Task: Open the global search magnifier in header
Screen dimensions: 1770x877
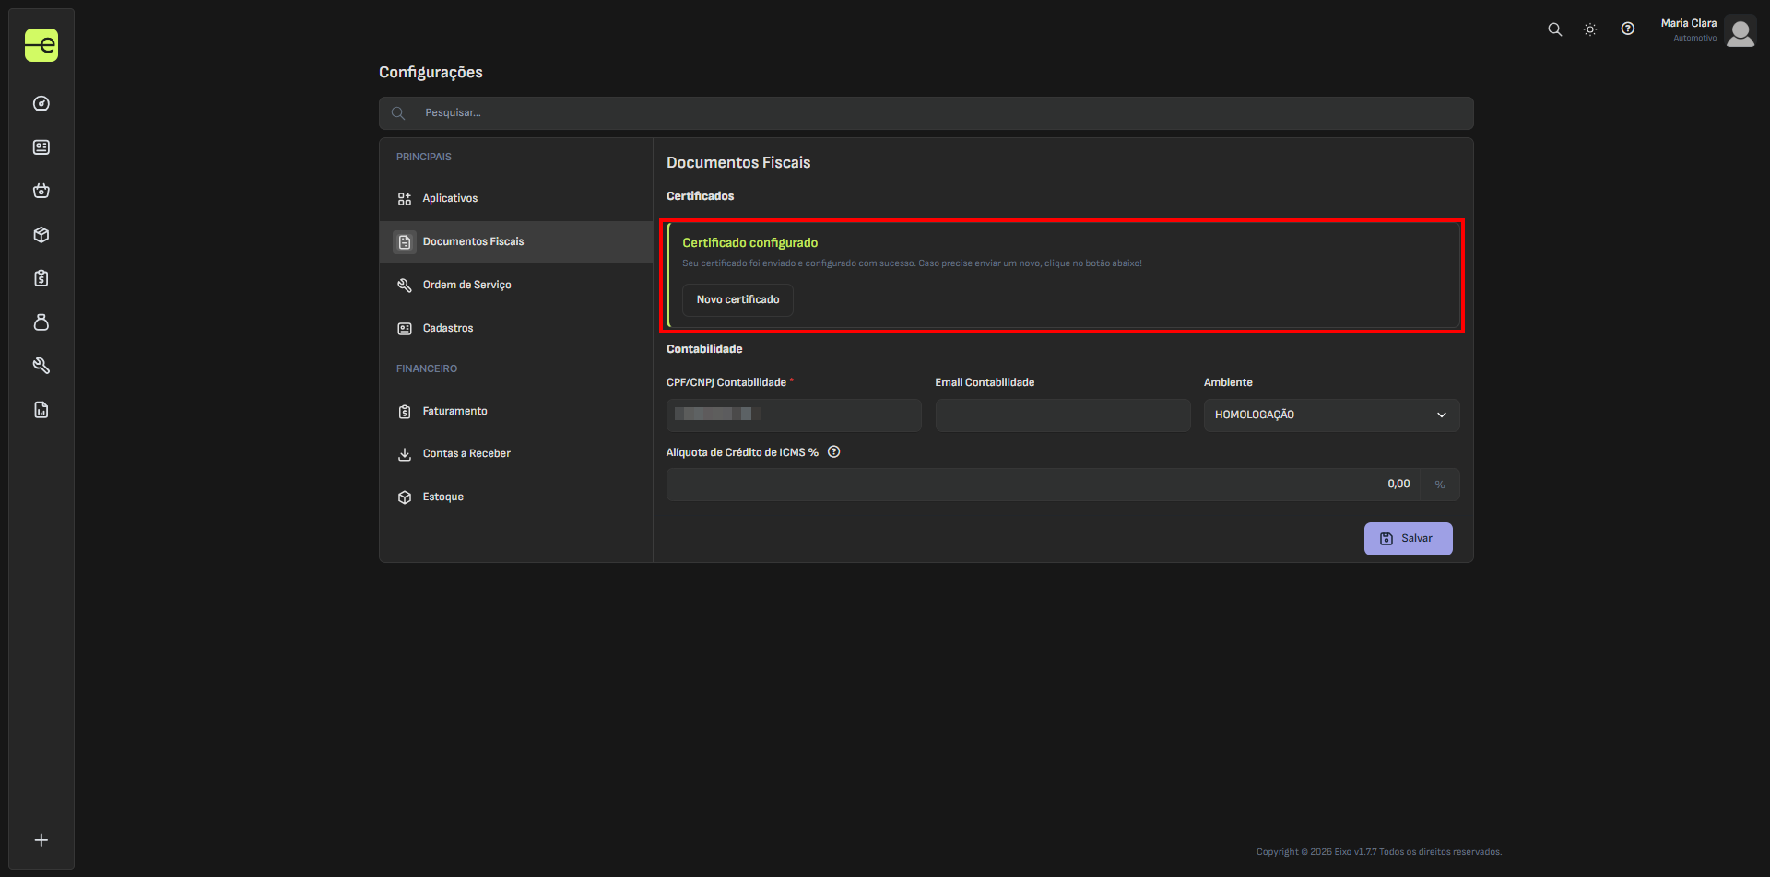Action: 1555,29
